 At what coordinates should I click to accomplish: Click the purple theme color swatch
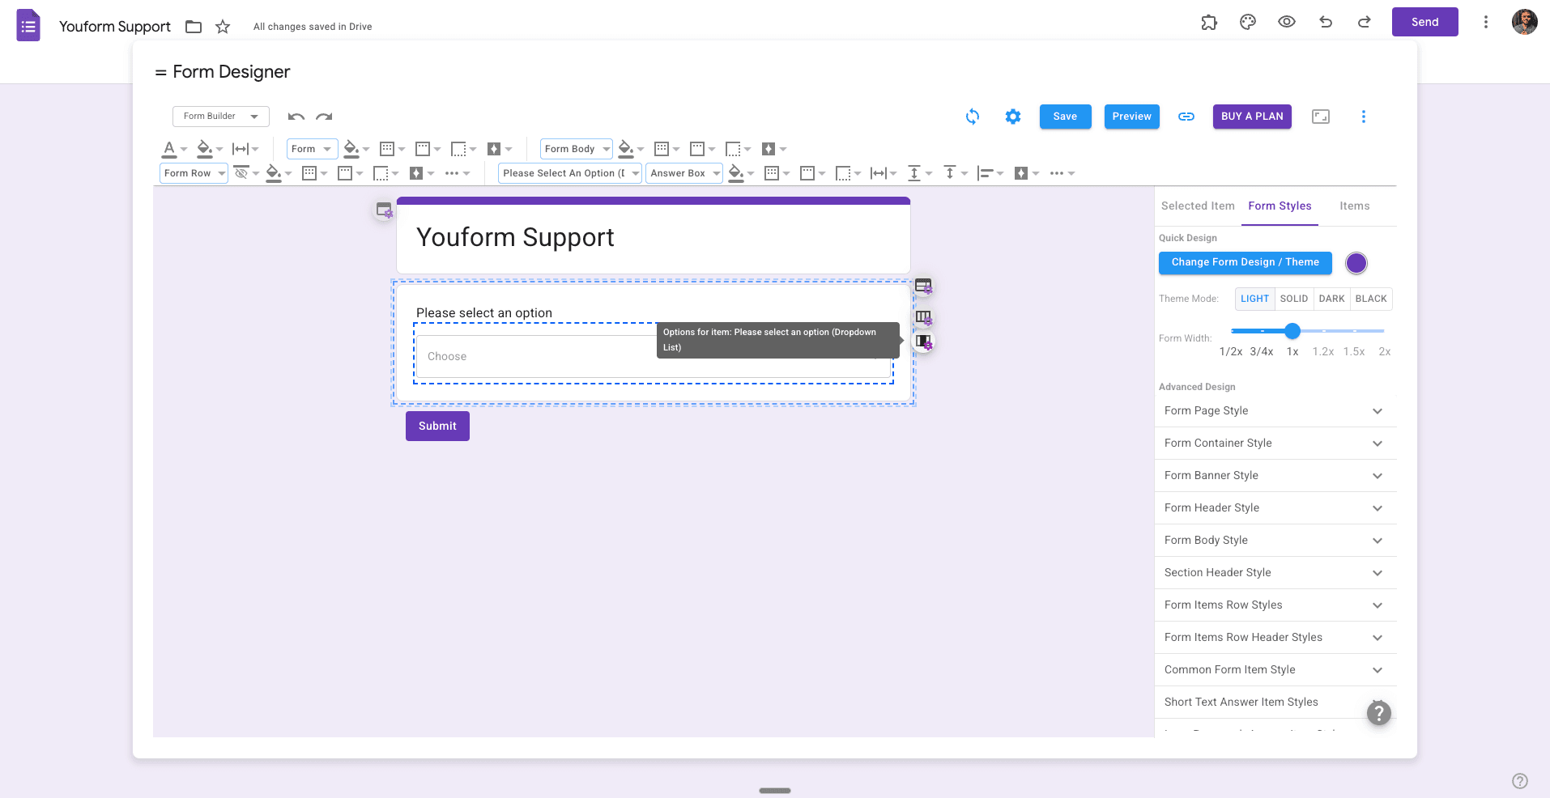(x=1356, y=263)
